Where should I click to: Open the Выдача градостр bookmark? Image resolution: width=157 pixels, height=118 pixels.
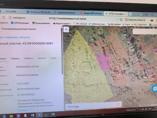click(62, 24)
